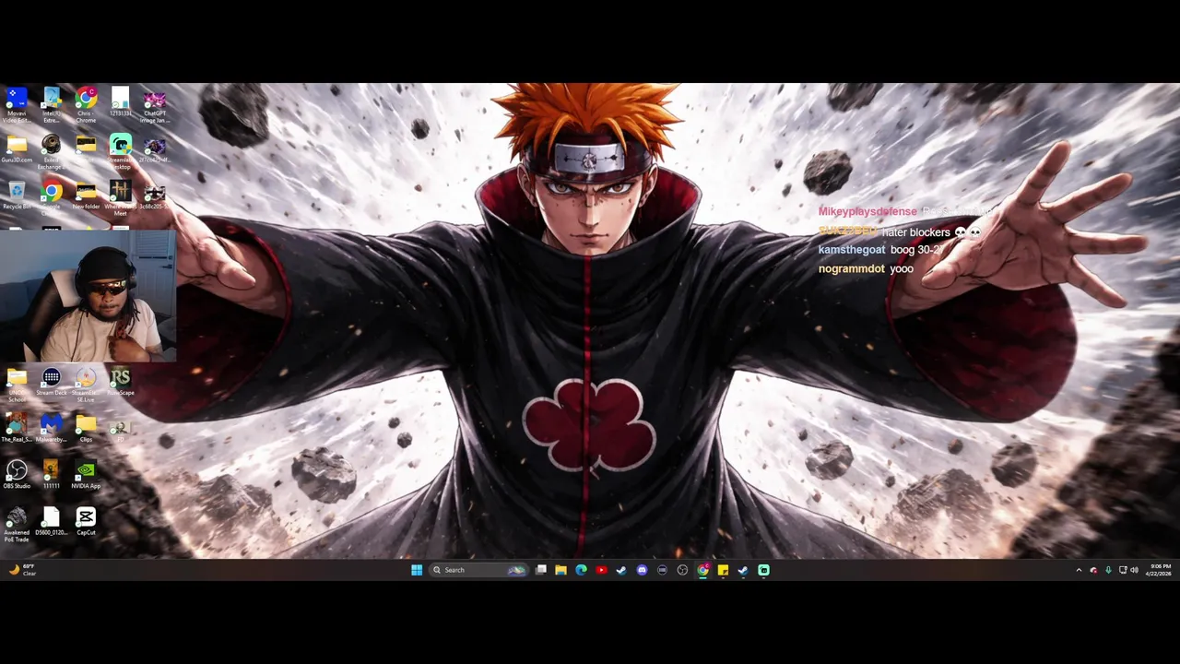
Task: Open the 12131331 file on desktop
Action: pyautogui.click(x=120, y=102)
